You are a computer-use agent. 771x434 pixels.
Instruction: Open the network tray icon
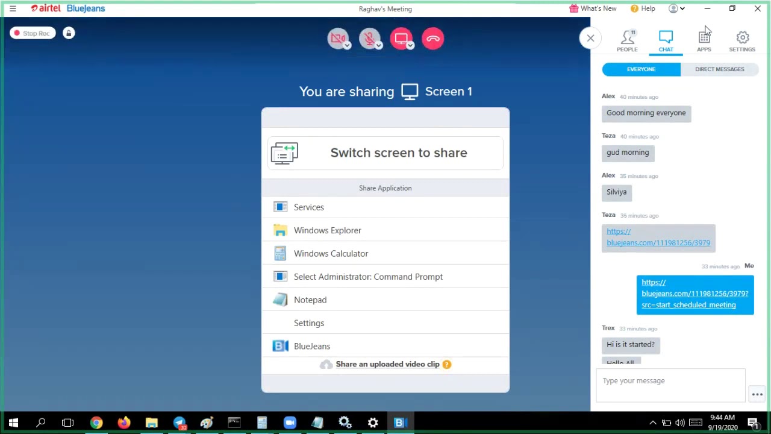(666, 423)
